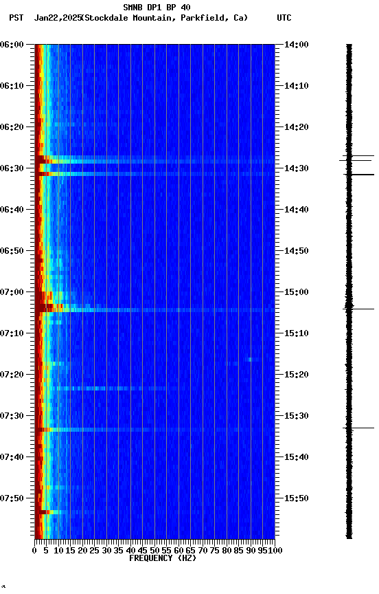Click the 15:20 UTC time label
Image resolution: width=379 pixels, height=594 pixels.
tap(297, 375)
